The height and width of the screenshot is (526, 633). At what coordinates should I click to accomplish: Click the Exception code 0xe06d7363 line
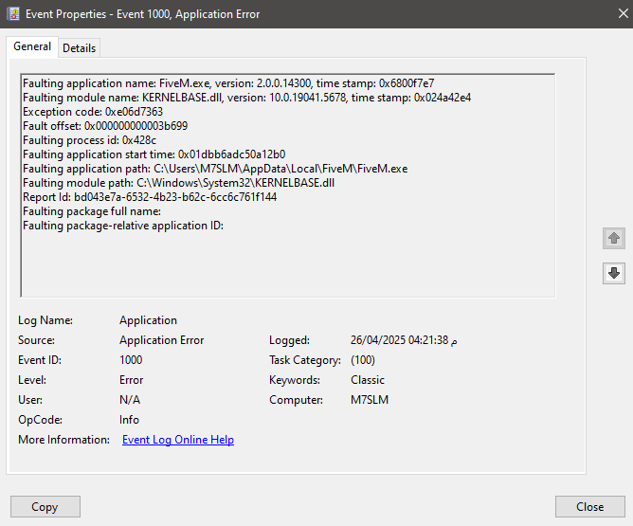pyautogui.click(x=93, y=112)
